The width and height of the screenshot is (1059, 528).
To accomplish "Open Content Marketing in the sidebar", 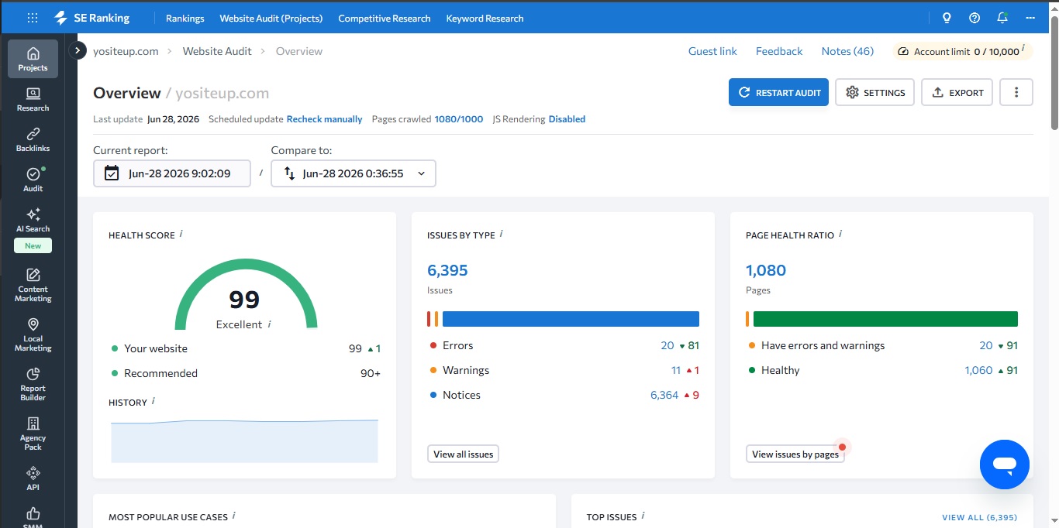I will tap(33, 284).
